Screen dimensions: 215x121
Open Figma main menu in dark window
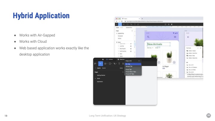pos(96,64)
